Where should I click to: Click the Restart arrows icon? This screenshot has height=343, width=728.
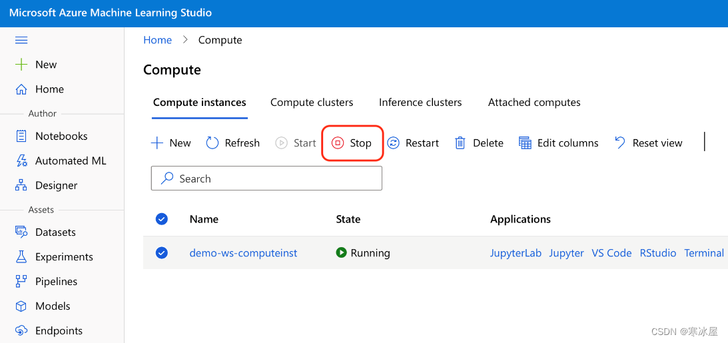click(x=393, y=143)
